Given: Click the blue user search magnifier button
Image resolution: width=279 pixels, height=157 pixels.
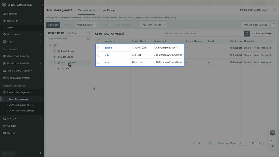Looking at the screenshot, I should (247, 34).
